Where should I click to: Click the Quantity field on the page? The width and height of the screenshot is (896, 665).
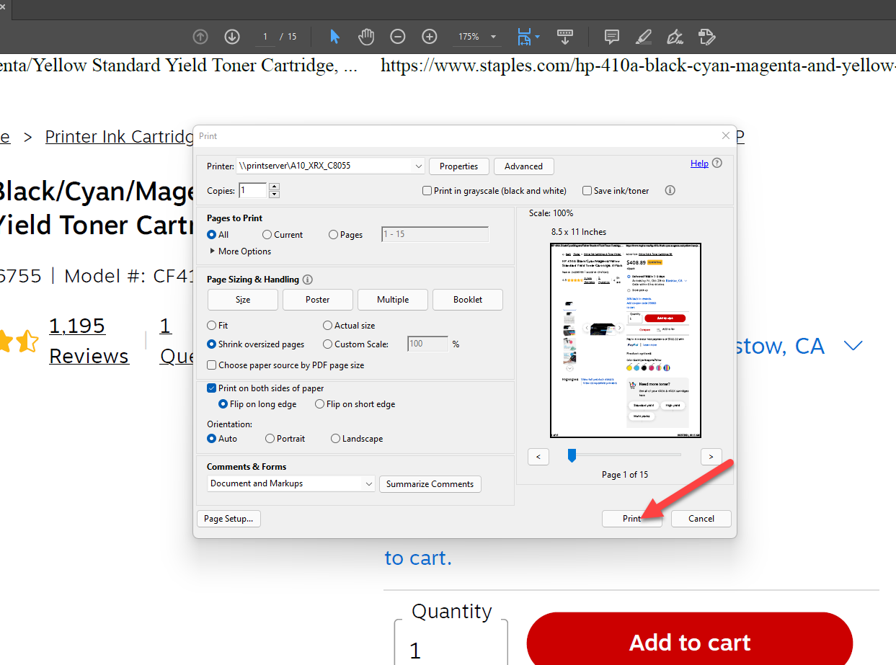(451, 642)
